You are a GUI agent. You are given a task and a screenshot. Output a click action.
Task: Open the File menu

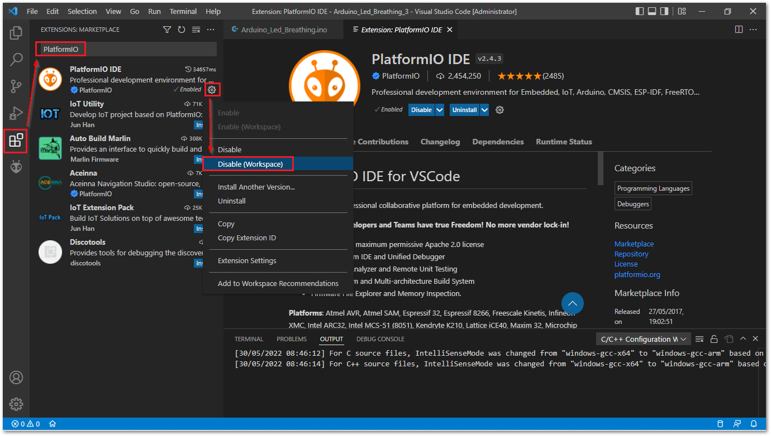point(32,11)
